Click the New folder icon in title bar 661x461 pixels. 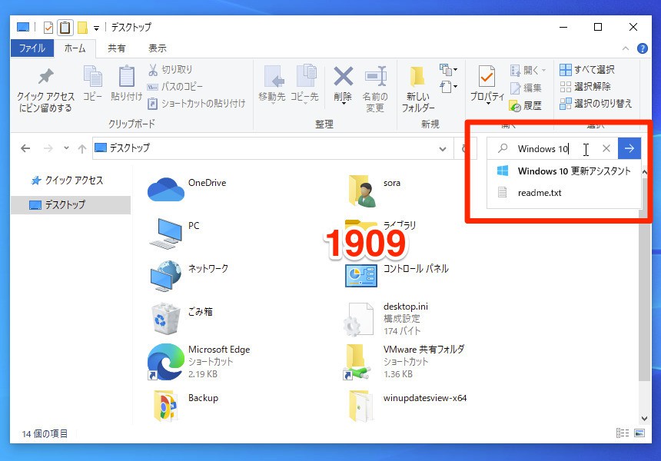(82, 28)
